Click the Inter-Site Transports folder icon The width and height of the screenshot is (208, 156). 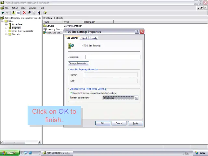tap(10, 31)
